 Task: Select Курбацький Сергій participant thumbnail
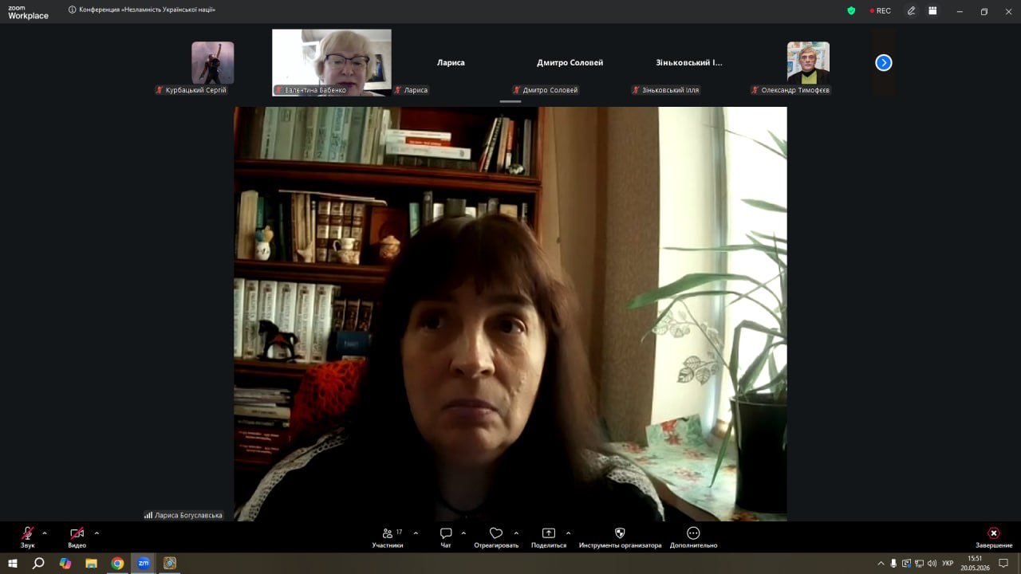coord(213,63)
